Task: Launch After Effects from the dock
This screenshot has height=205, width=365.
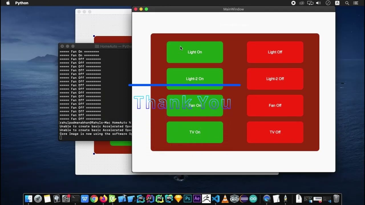Action: click(x=197, y=198)
